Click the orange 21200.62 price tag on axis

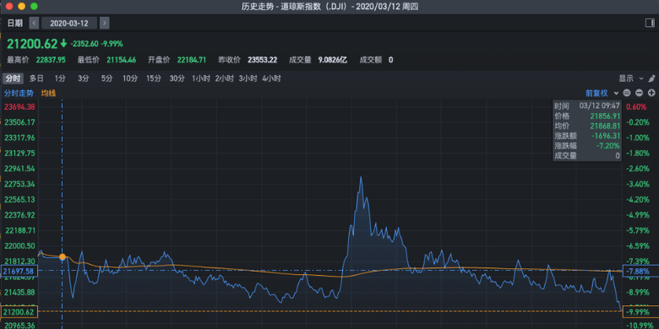click(x=19, y=312)
